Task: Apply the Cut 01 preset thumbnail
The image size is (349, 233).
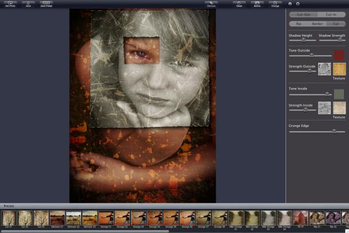Action: point(9,218)
